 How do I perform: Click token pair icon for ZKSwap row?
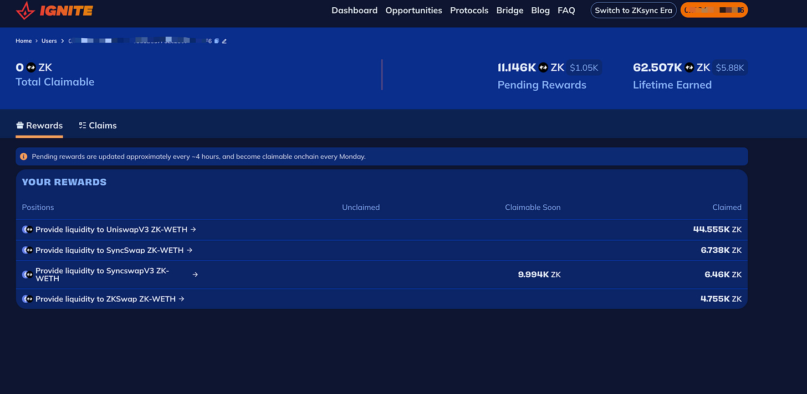coord(27,299)
